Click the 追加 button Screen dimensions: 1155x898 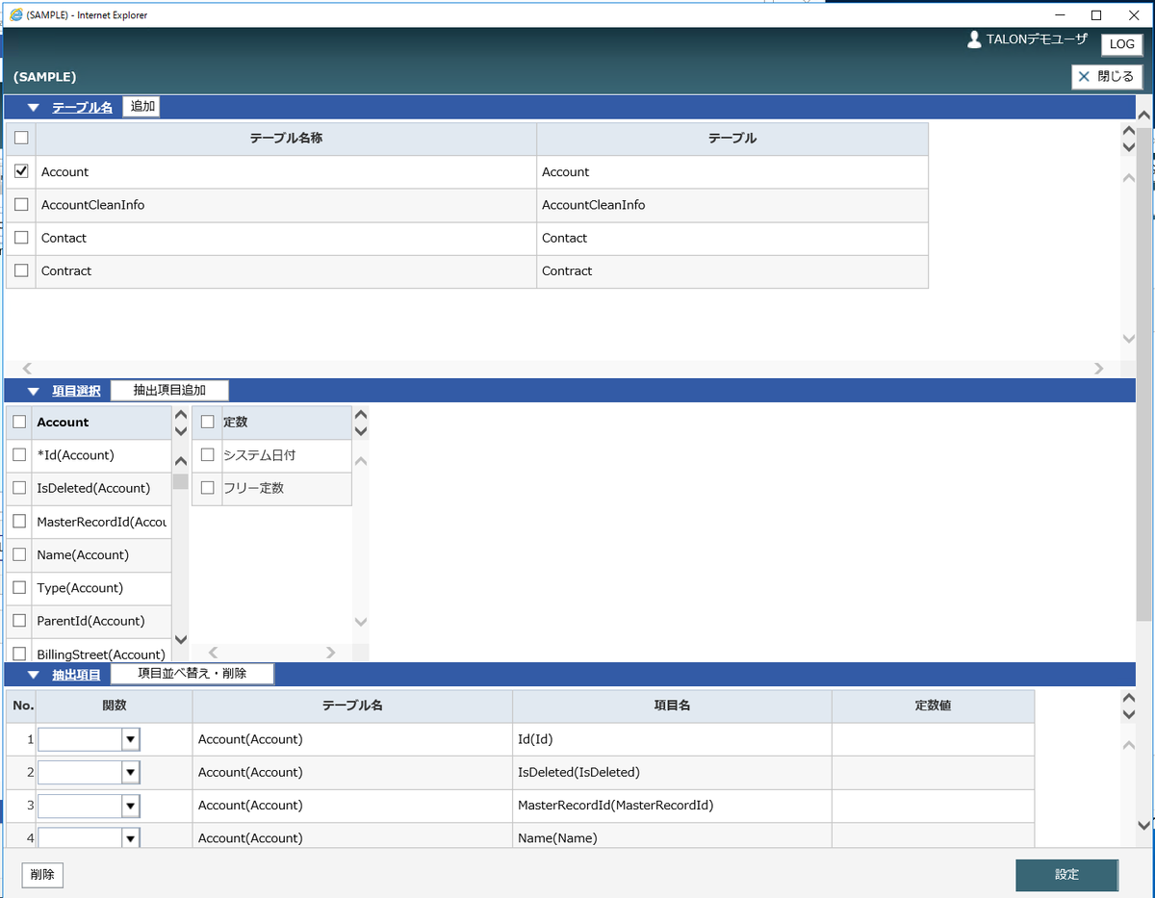pos(142,107)
